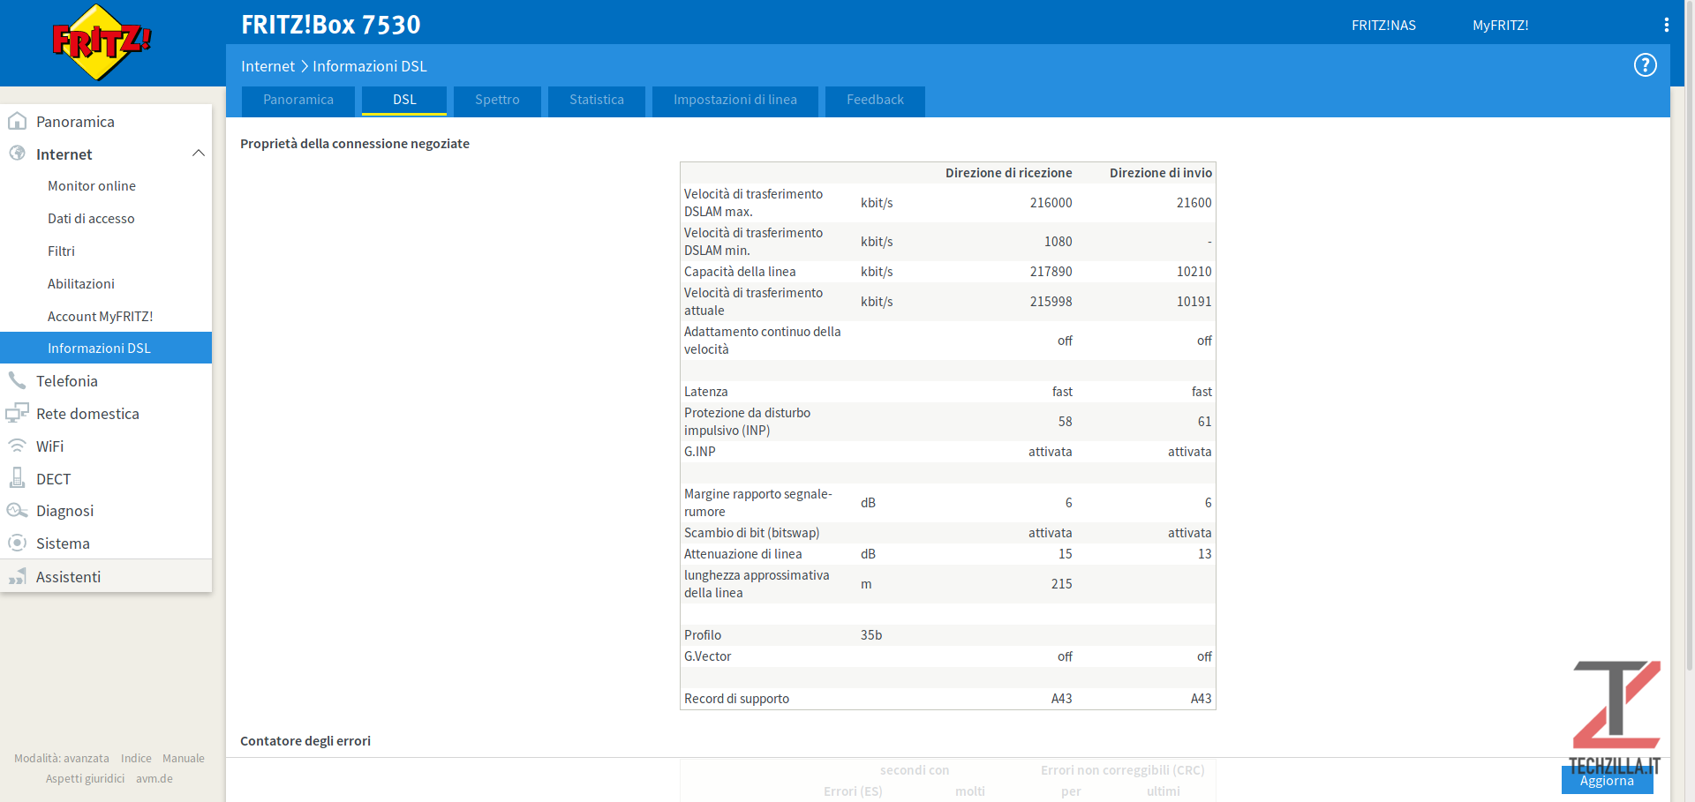Open the Sistema menu

coord(106,543)
